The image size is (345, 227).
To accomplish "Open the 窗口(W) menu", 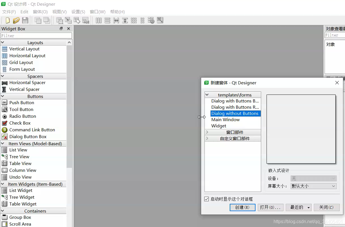I will click(98, 12).
